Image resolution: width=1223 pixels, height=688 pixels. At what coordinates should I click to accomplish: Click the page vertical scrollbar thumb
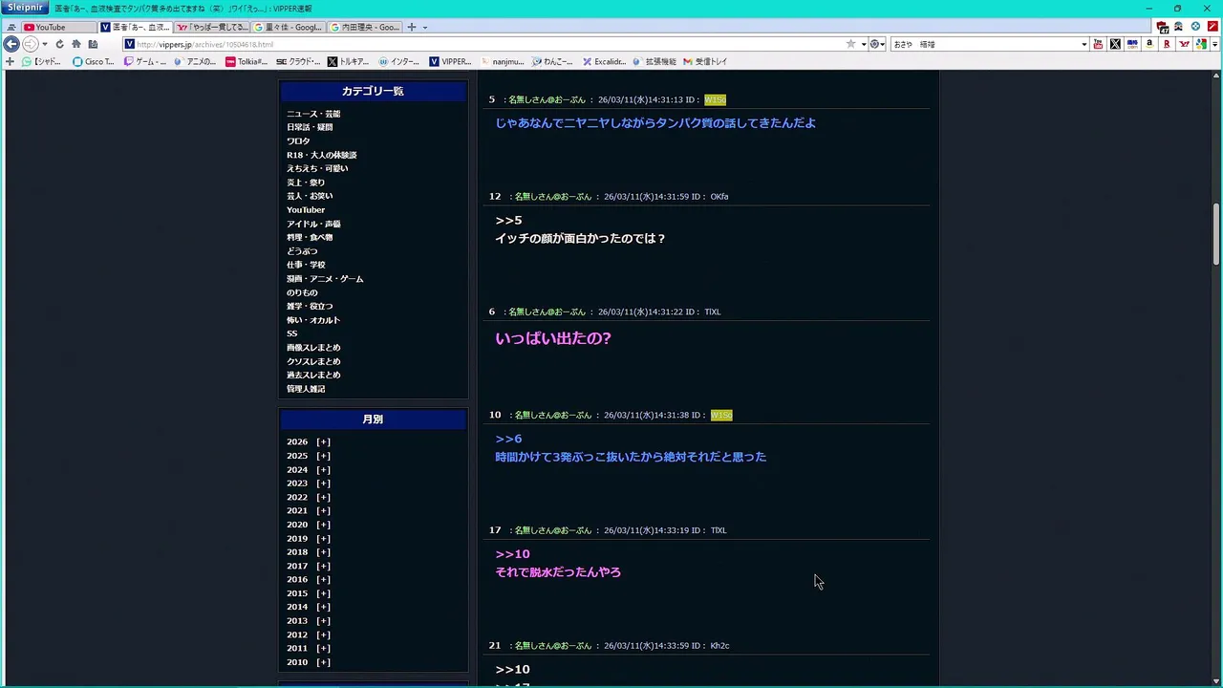tap(1216, 233)
